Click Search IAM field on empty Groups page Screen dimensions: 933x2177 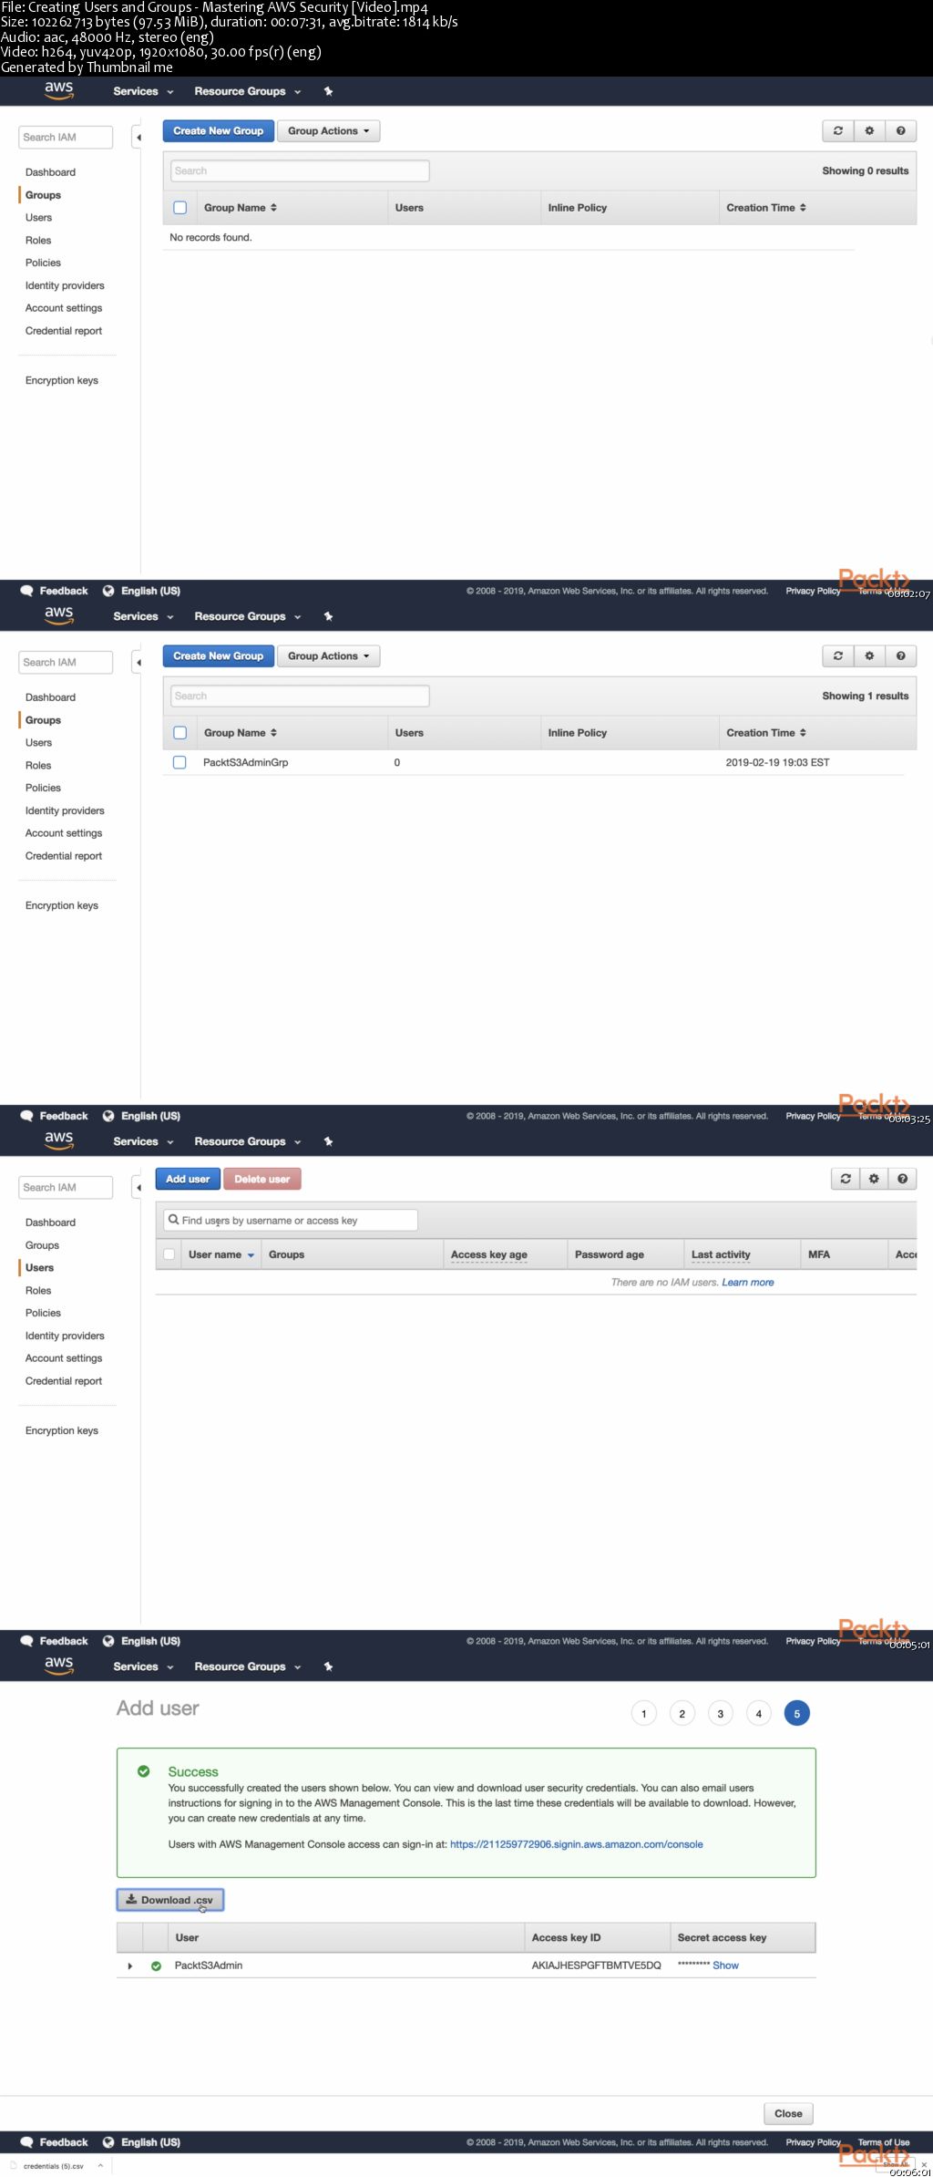66,138
